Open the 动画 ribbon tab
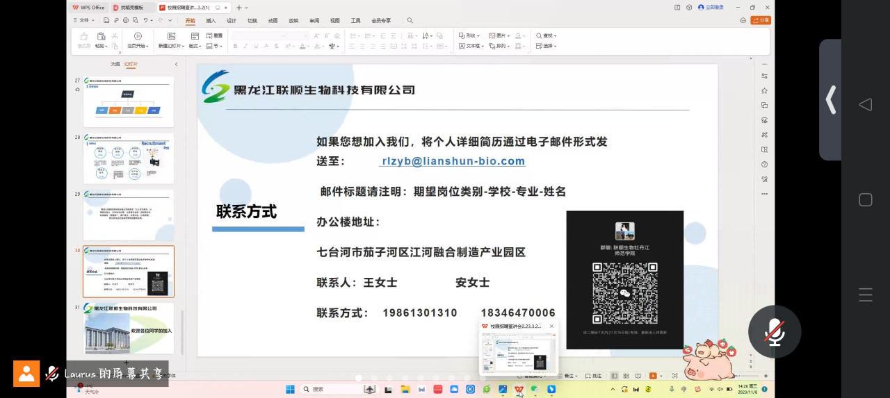 [x=273, y=21]
